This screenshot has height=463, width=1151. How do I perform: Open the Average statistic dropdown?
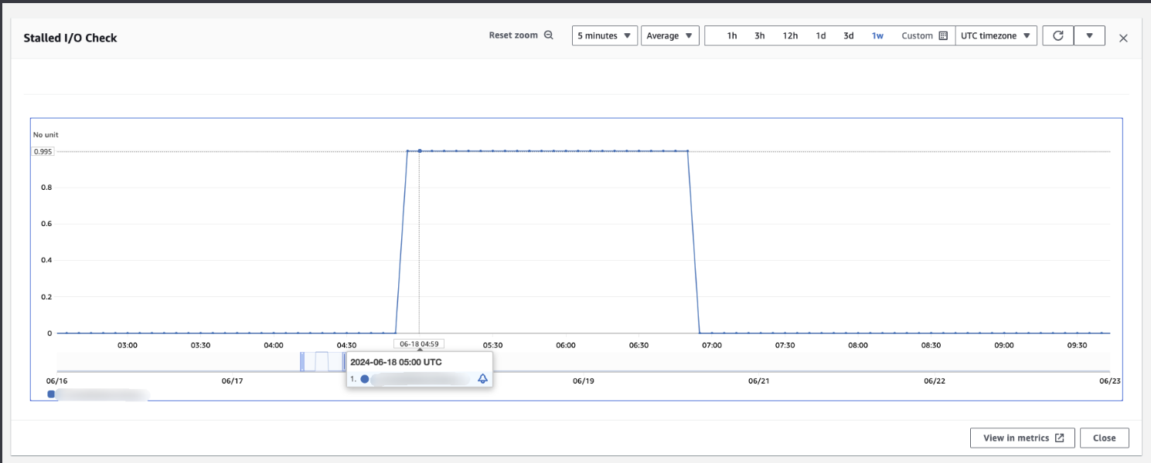pos(670,35)
